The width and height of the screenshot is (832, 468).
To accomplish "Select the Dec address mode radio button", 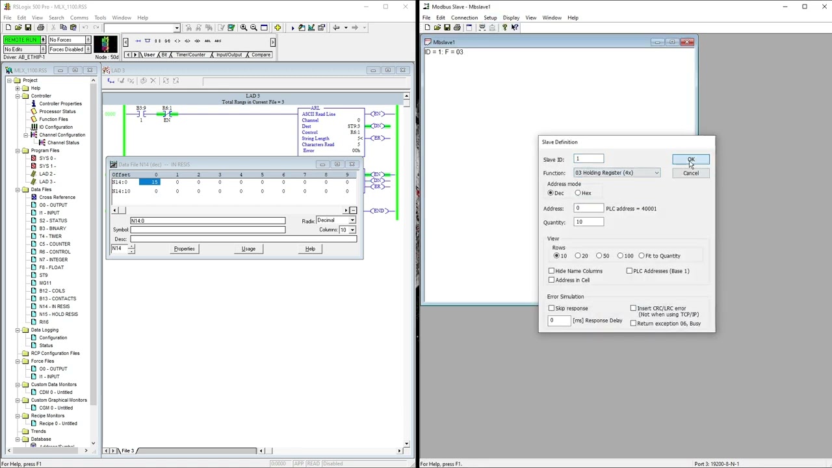I will tap(551, 193).
